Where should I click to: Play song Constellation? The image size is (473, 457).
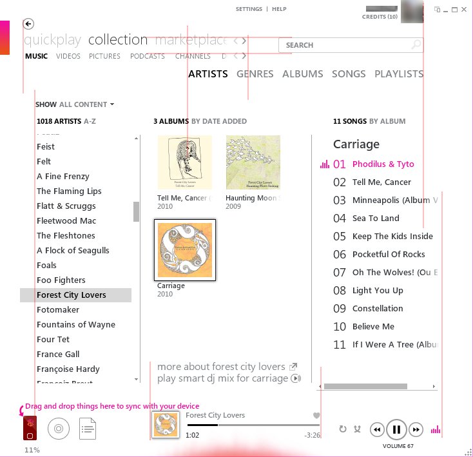coord(378,309)
